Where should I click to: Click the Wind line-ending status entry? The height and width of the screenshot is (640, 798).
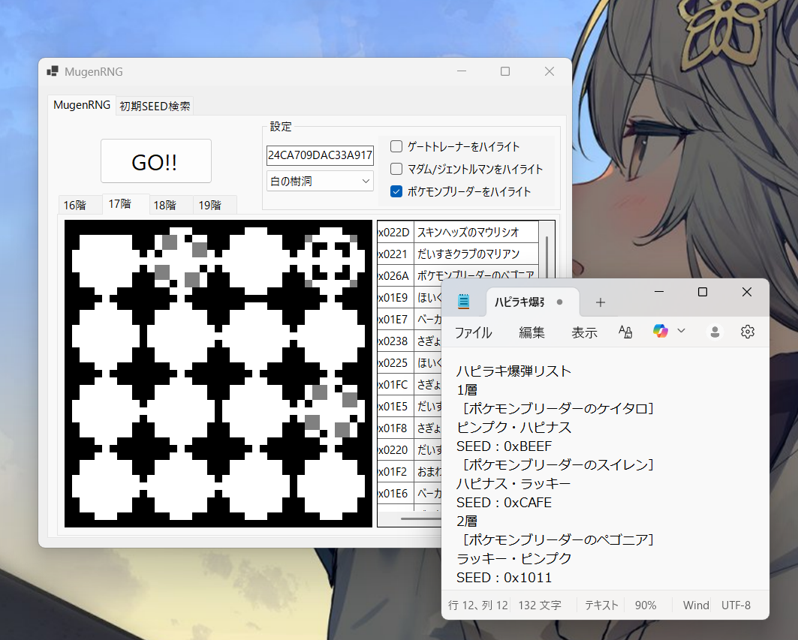(696, 605)
